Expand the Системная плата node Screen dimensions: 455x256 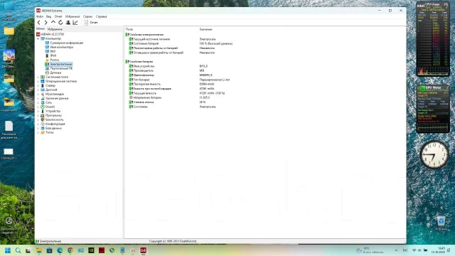pos(38,78)
